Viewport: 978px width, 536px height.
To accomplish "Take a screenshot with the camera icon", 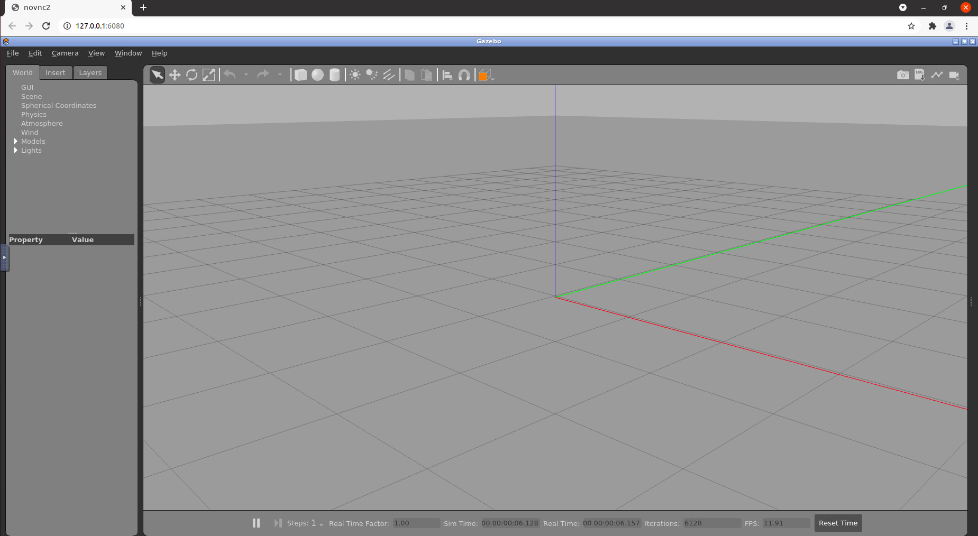I will (x=903, y=75).
